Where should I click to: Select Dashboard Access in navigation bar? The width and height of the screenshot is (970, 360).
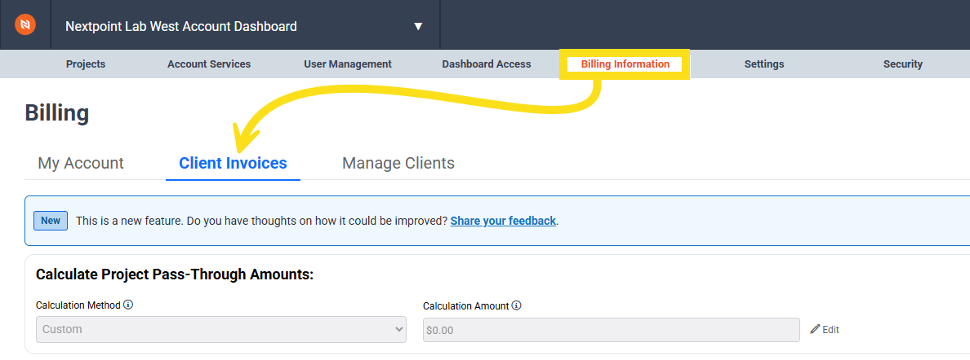[x=487, y=64]
